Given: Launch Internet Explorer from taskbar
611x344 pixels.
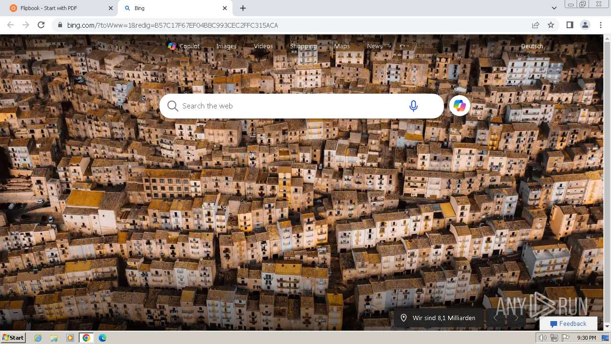Looking at the screenshot, I should [x=38, y=338].
